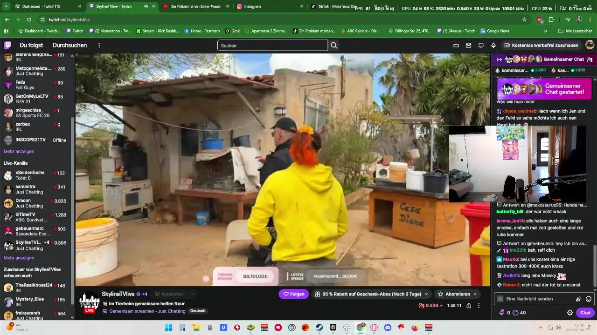Open the Alle Lesezeichen folder
The width and height of the screenshot is (597, 335).
(x=576, y=31)
